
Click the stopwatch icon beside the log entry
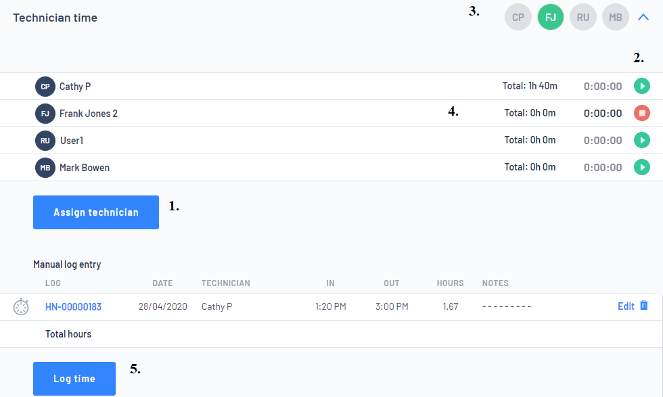click(22, 306)
